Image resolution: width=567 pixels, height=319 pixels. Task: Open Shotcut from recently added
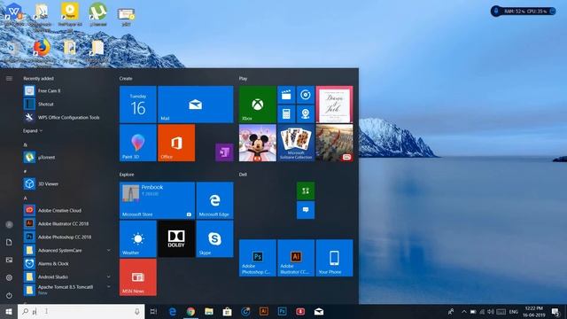[67, 105]
